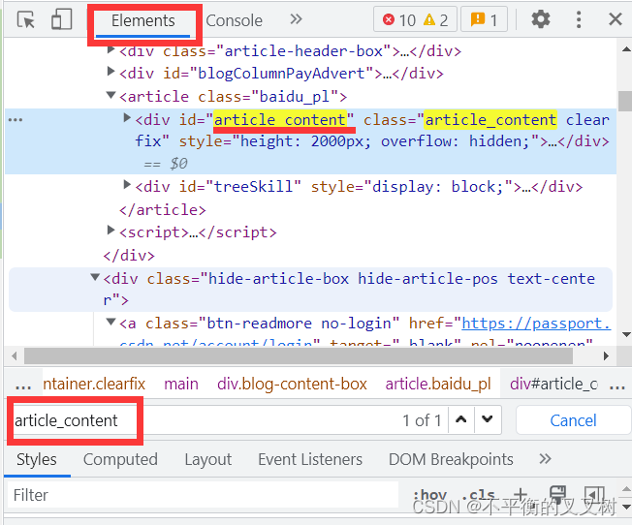Collapse the article baidu_pl node
Screen dimensions: 632x525
(111, 96)
